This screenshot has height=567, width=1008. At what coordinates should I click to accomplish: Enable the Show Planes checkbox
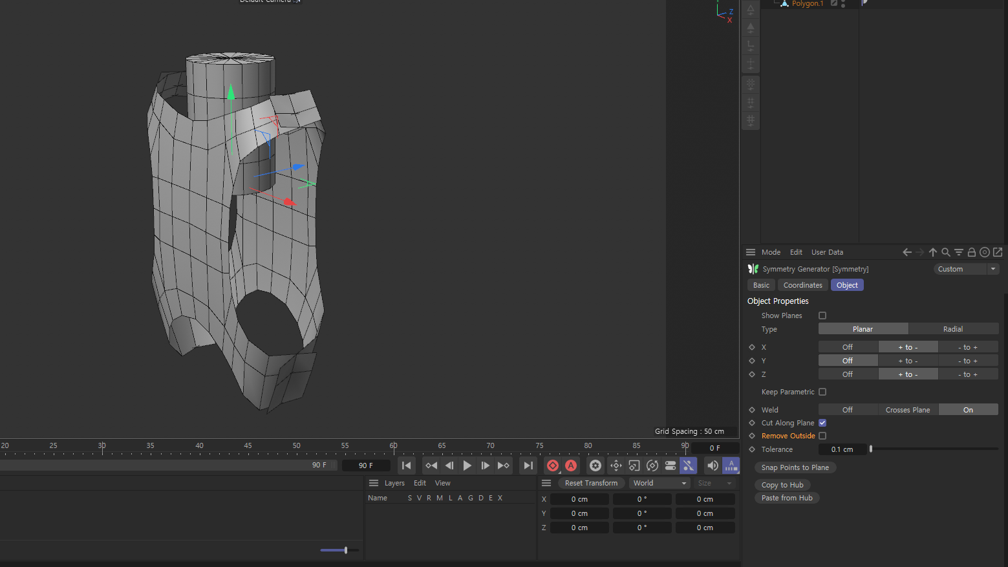click(x=822, y=316)
